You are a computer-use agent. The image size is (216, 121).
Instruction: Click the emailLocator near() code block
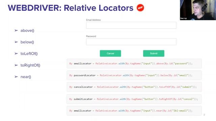(x=134, y=111)
